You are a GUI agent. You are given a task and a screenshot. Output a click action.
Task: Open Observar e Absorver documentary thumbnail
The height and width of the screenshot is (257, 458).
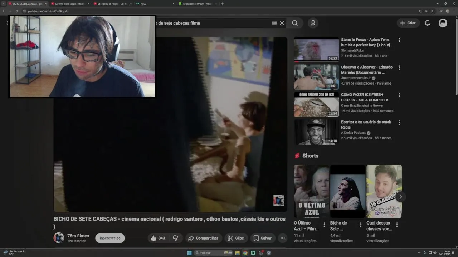click(x=316, y=77)
